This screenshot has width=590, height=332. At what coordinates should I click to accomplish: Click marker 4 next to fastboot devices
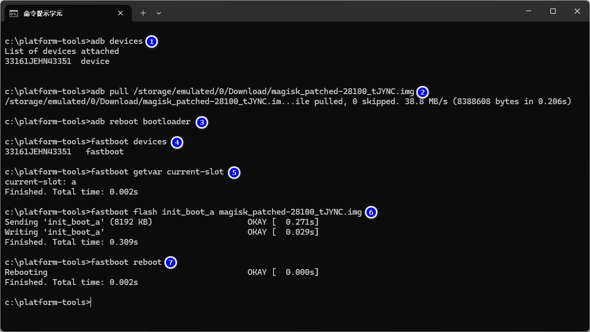(x=177, y=142)
